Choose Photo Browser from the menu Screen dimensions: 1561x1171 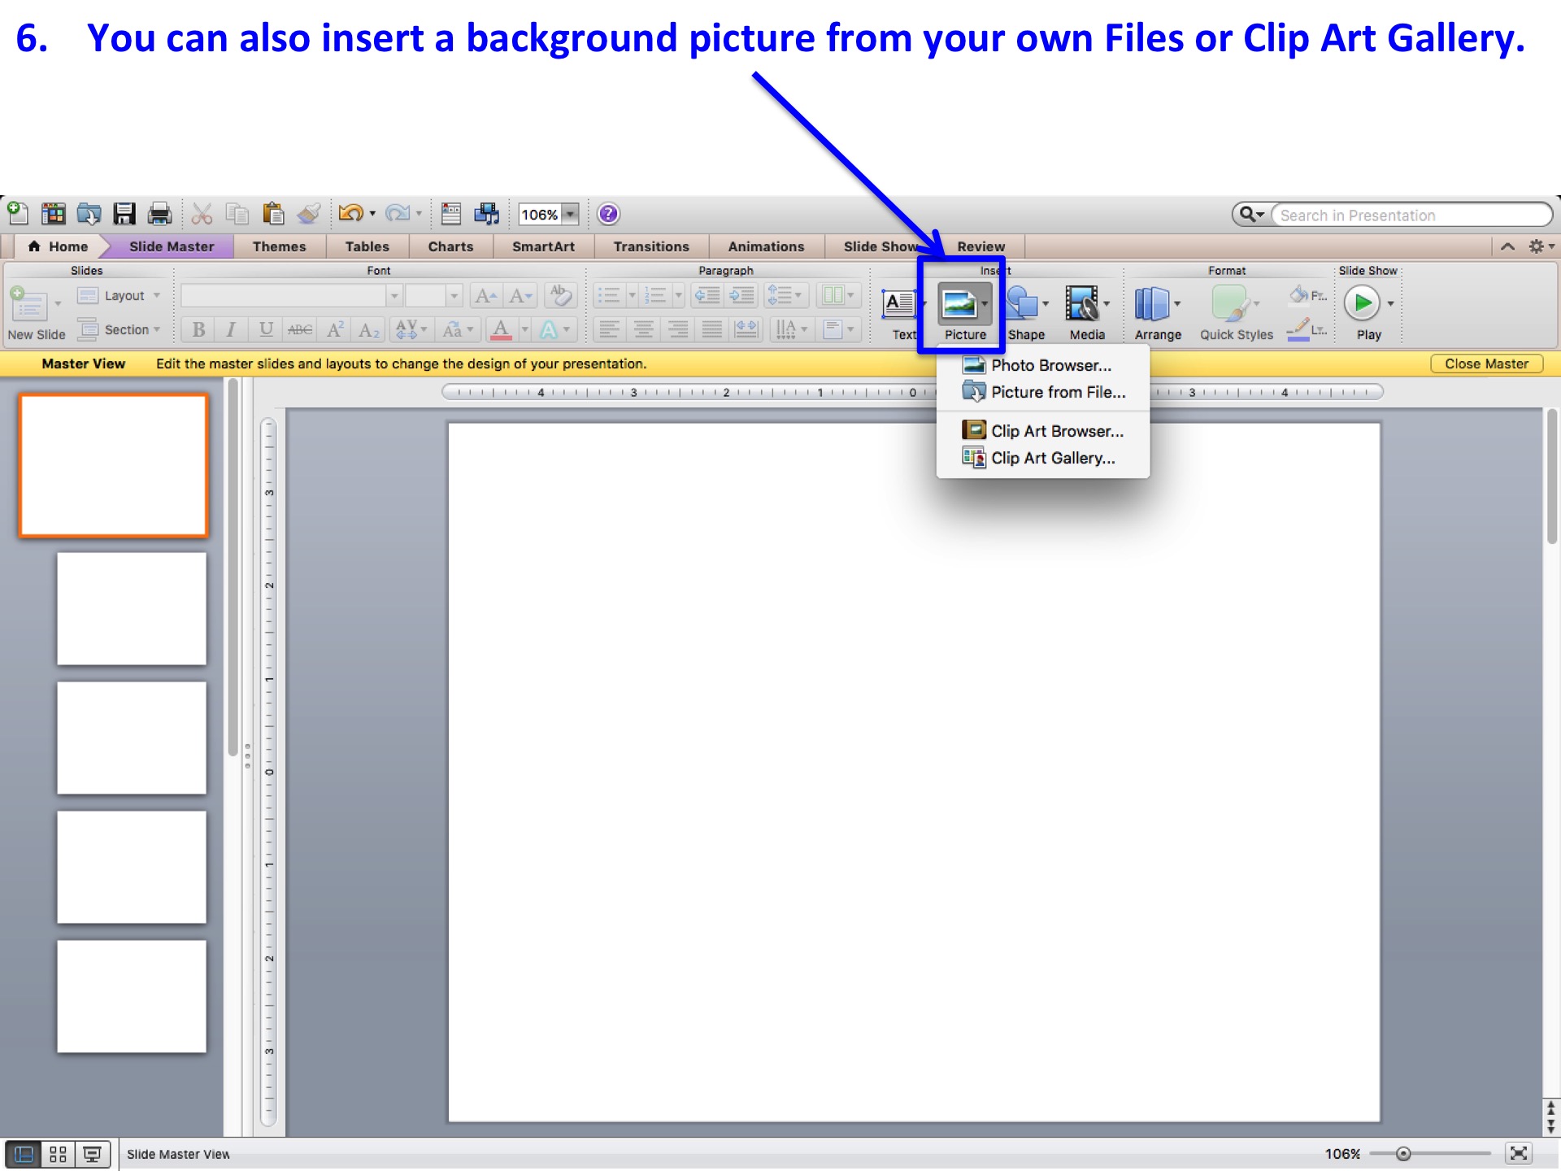1043,365
